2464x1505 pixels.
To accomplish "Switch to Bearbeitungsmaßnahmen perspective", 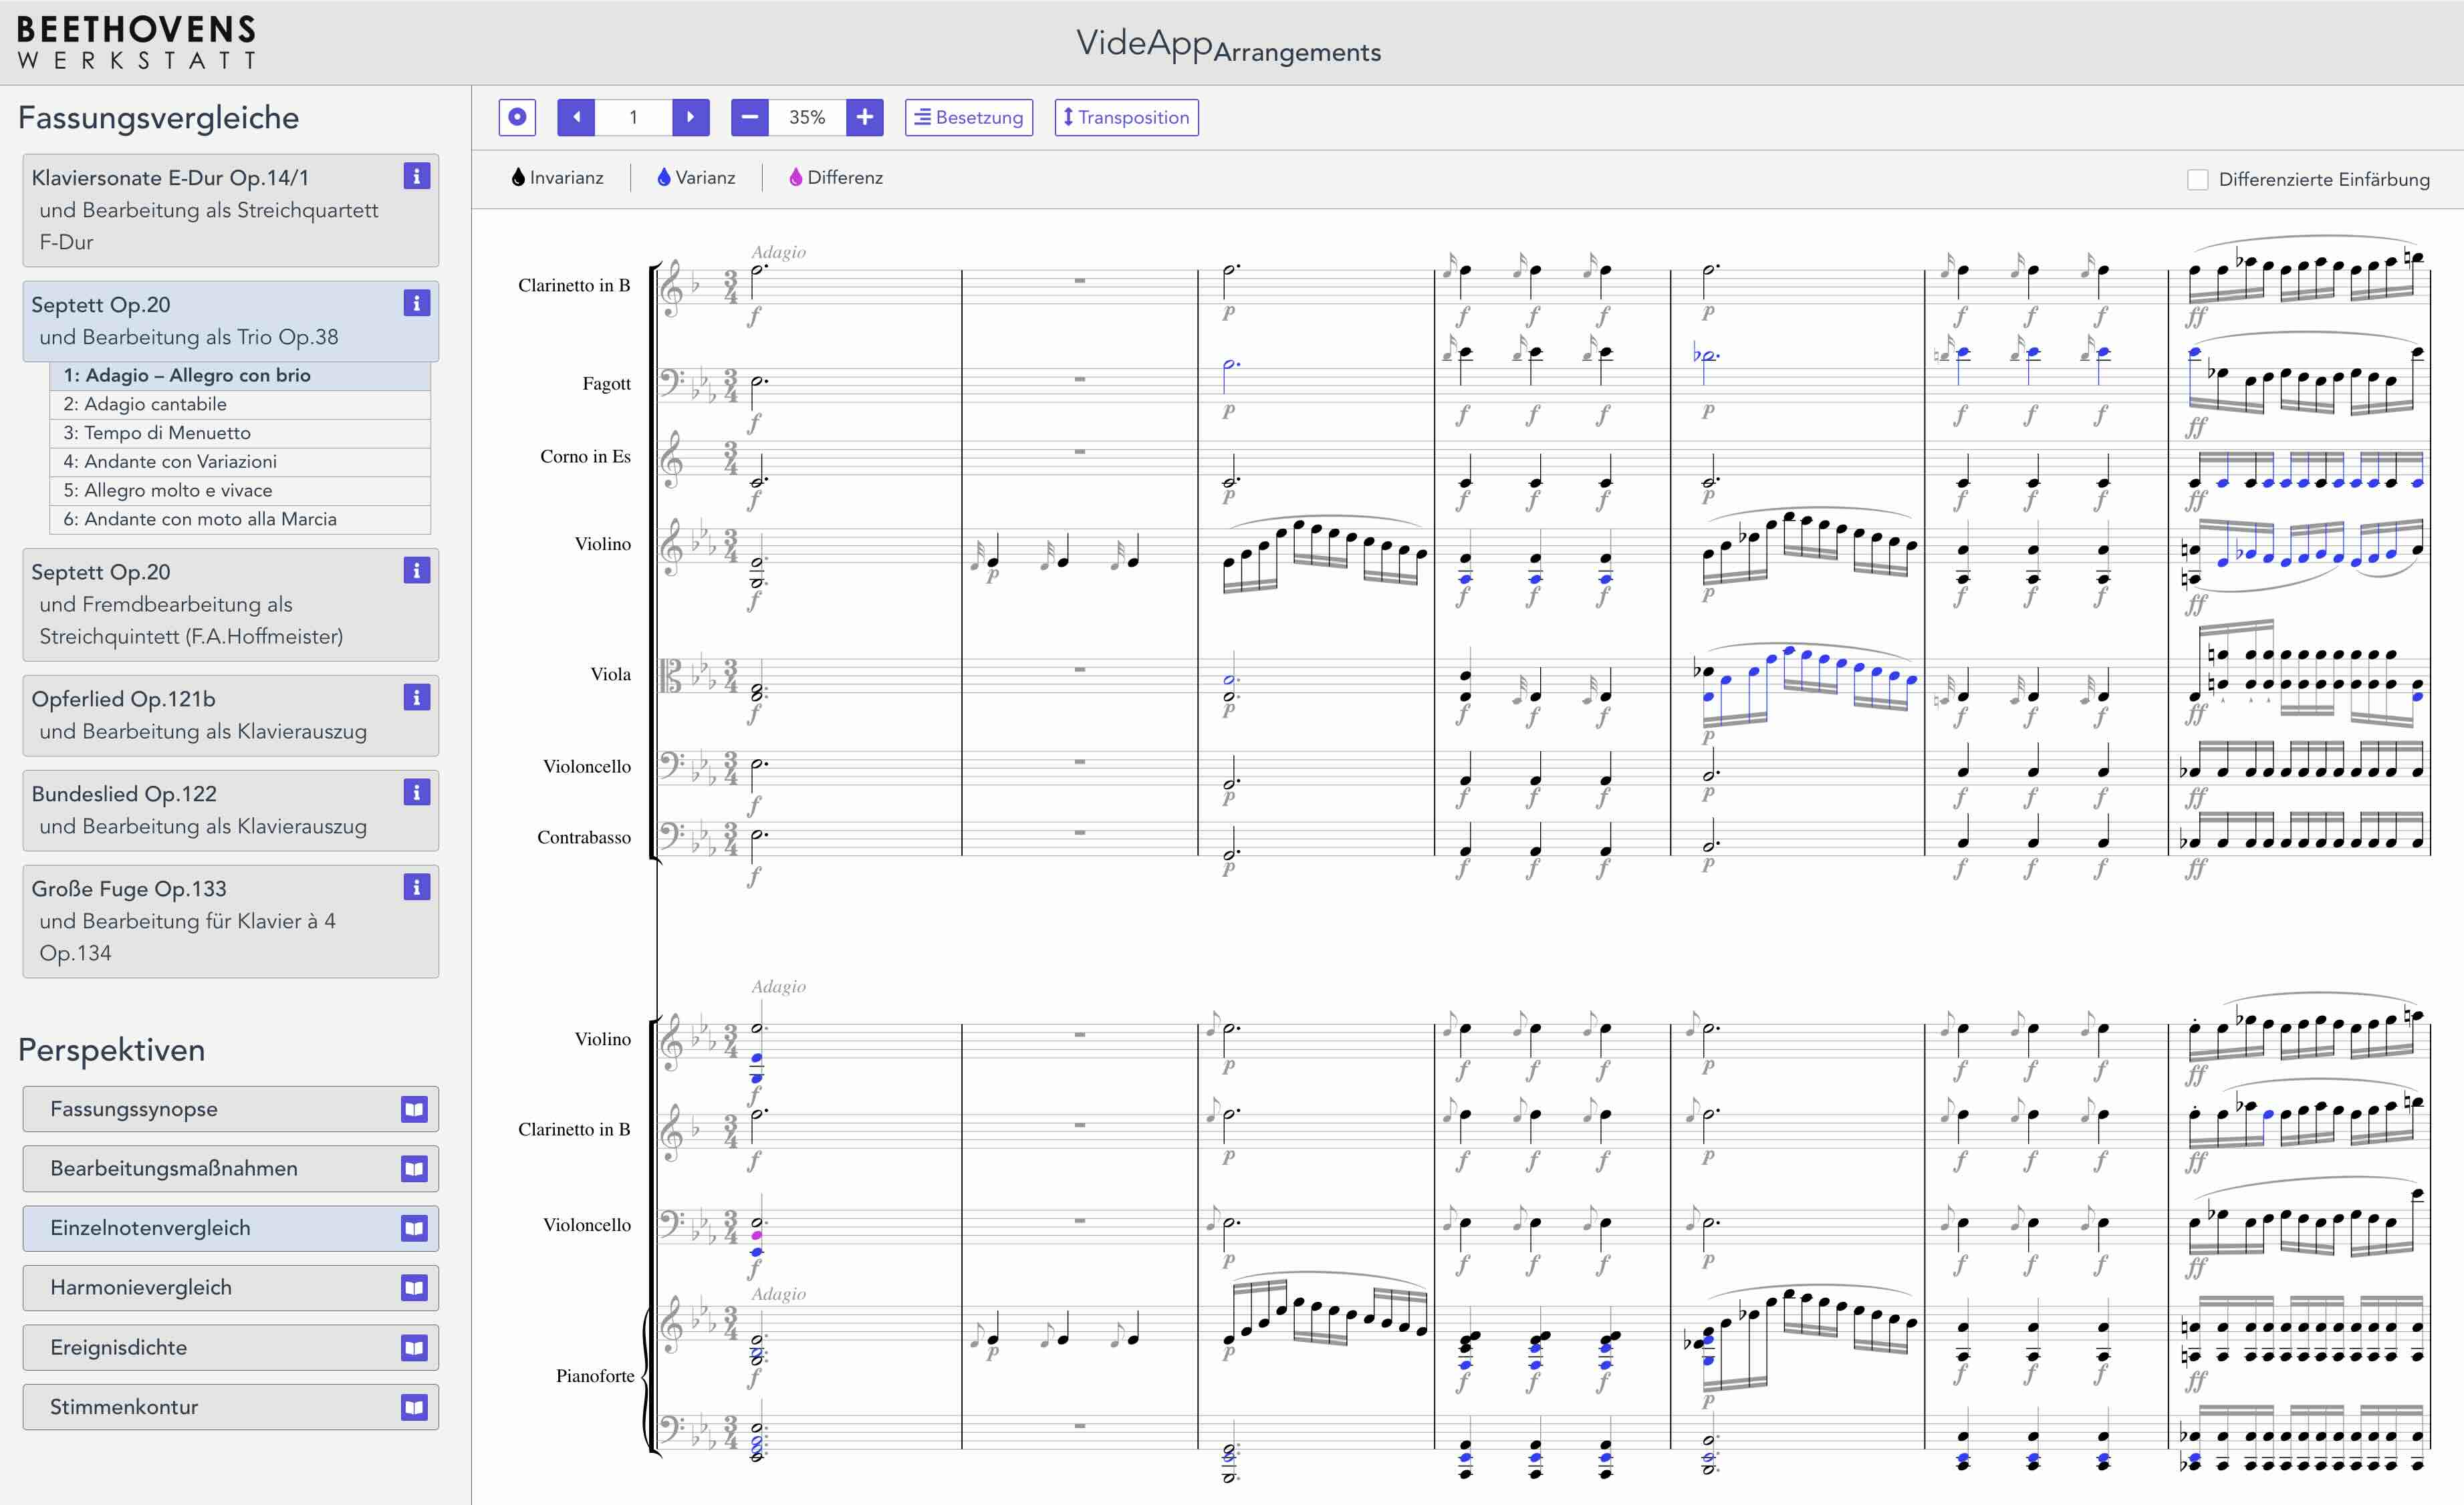I will tap(230, 1168).
